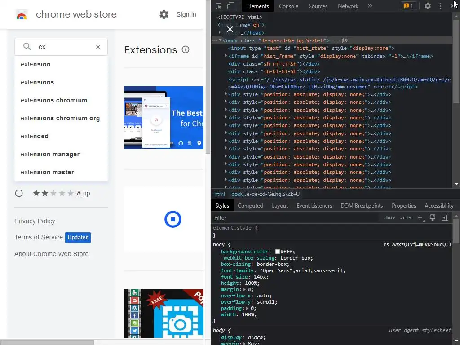Choose the 'extension' suggestion
The image size is (460, 345).
61,64
